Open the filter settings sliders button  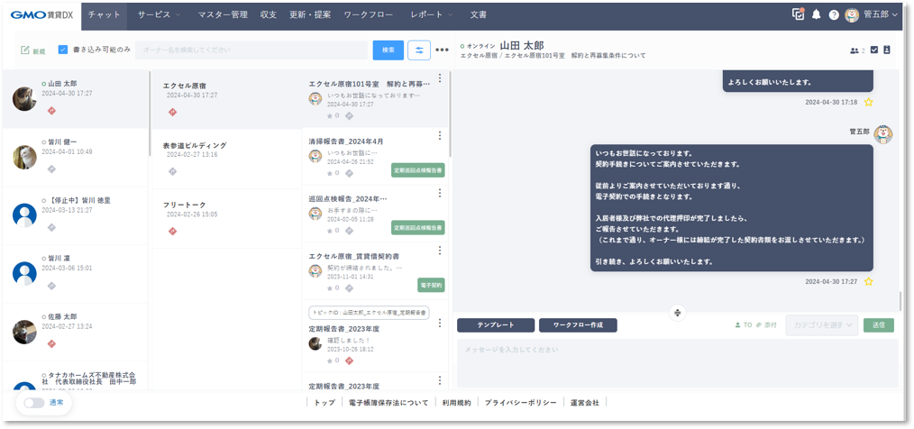pos(419,50)
